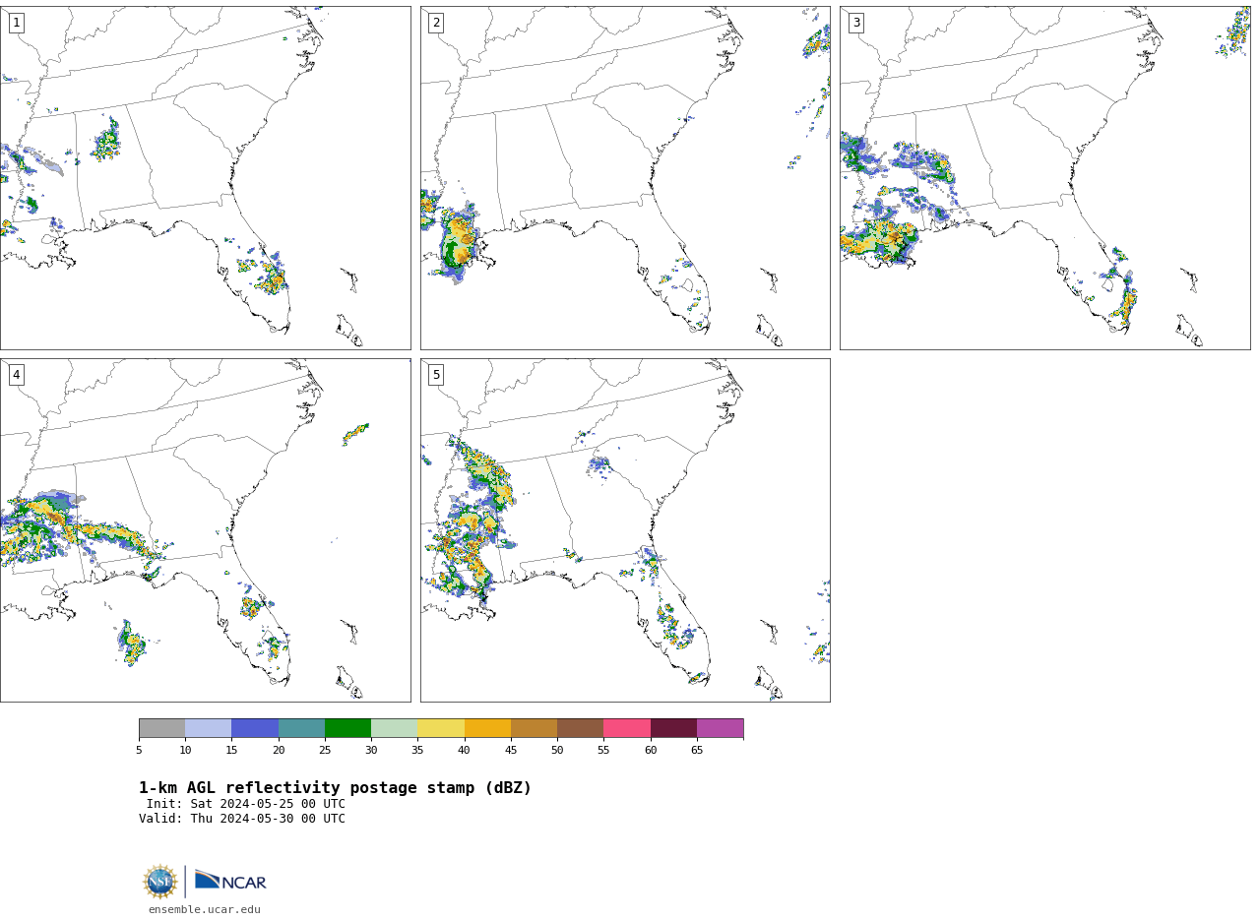
Task: Click the Valid: Thu 2024-05-30 00 UTC line
Action: (x=242, y=819)
